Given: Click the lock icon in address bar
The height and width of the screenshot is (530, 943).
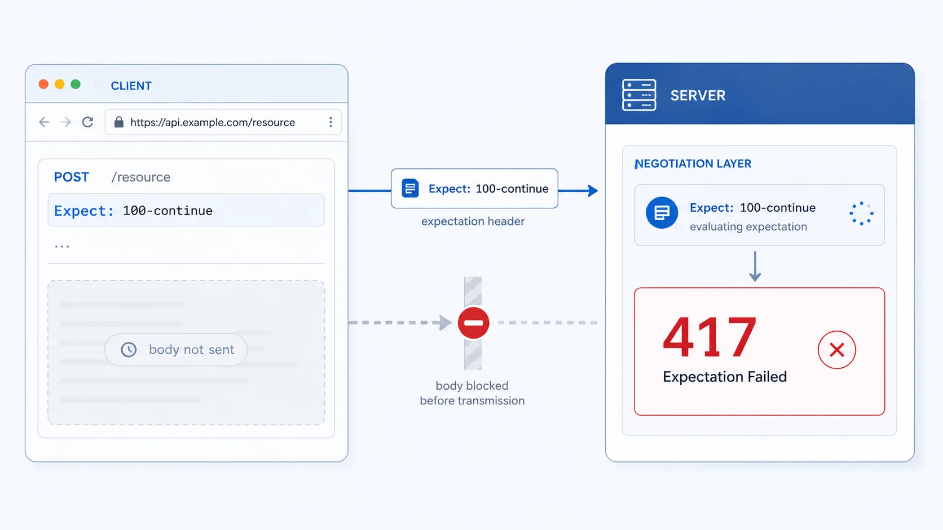Looking at the screenshot, I should click(x=118, y=122).
